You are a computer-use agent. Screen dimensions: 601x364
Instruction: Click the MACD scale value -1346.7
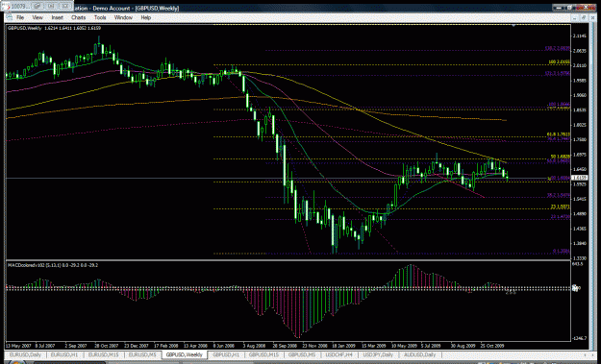[x=579, y=338]
